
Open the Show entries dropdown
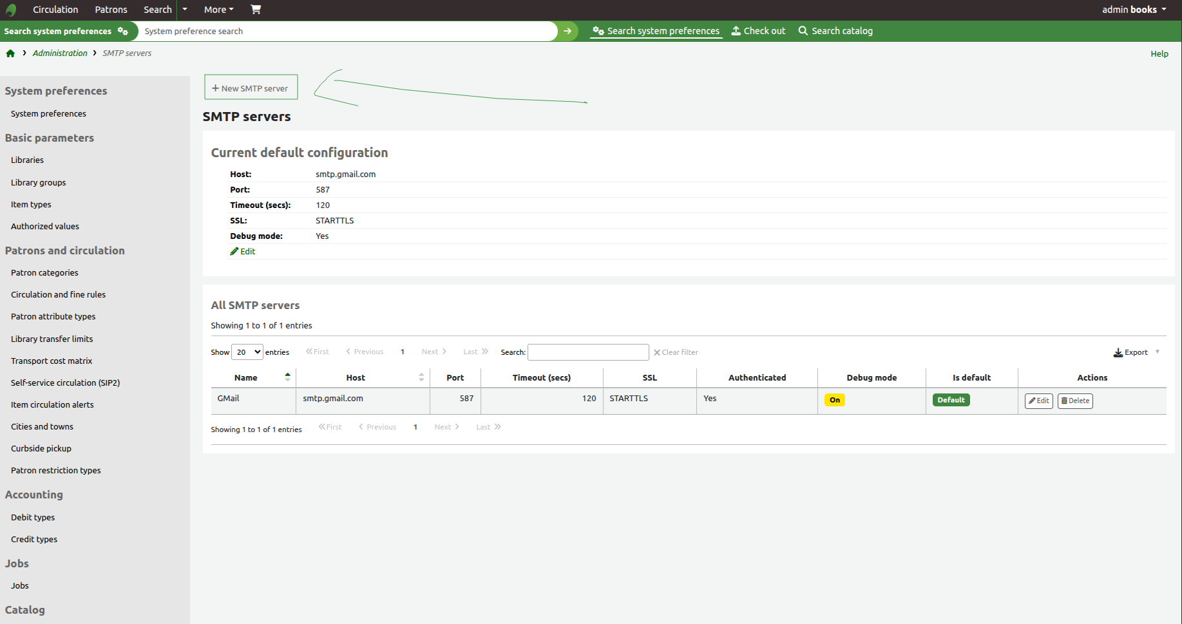tap(247, 352)
